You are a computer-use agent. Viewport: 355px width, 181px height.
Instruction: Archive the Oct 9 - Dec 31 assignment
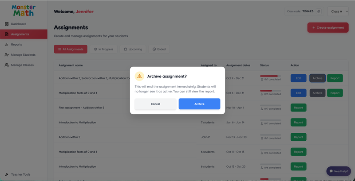point(317,78)
